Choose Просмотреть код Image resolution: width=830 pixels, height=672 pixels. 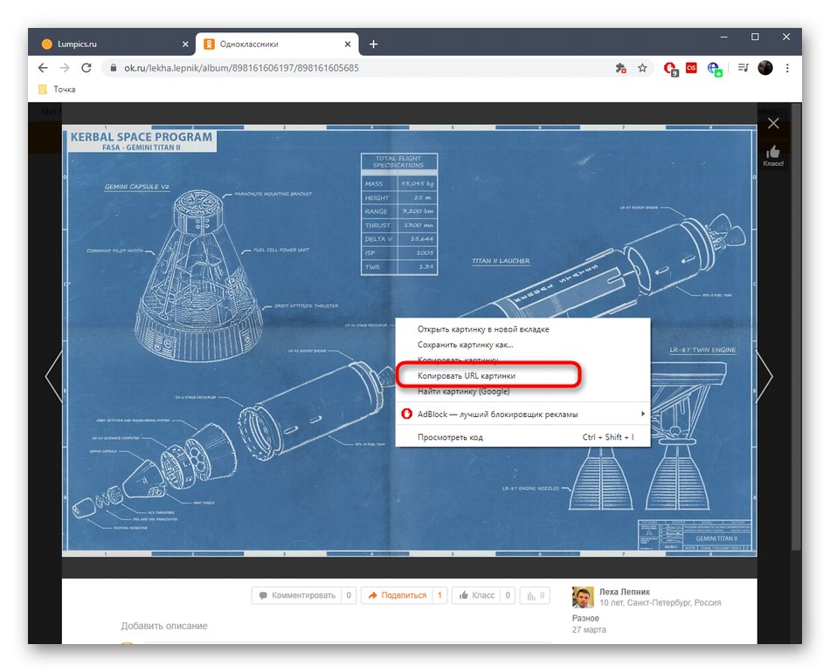[x=522, y=437]
